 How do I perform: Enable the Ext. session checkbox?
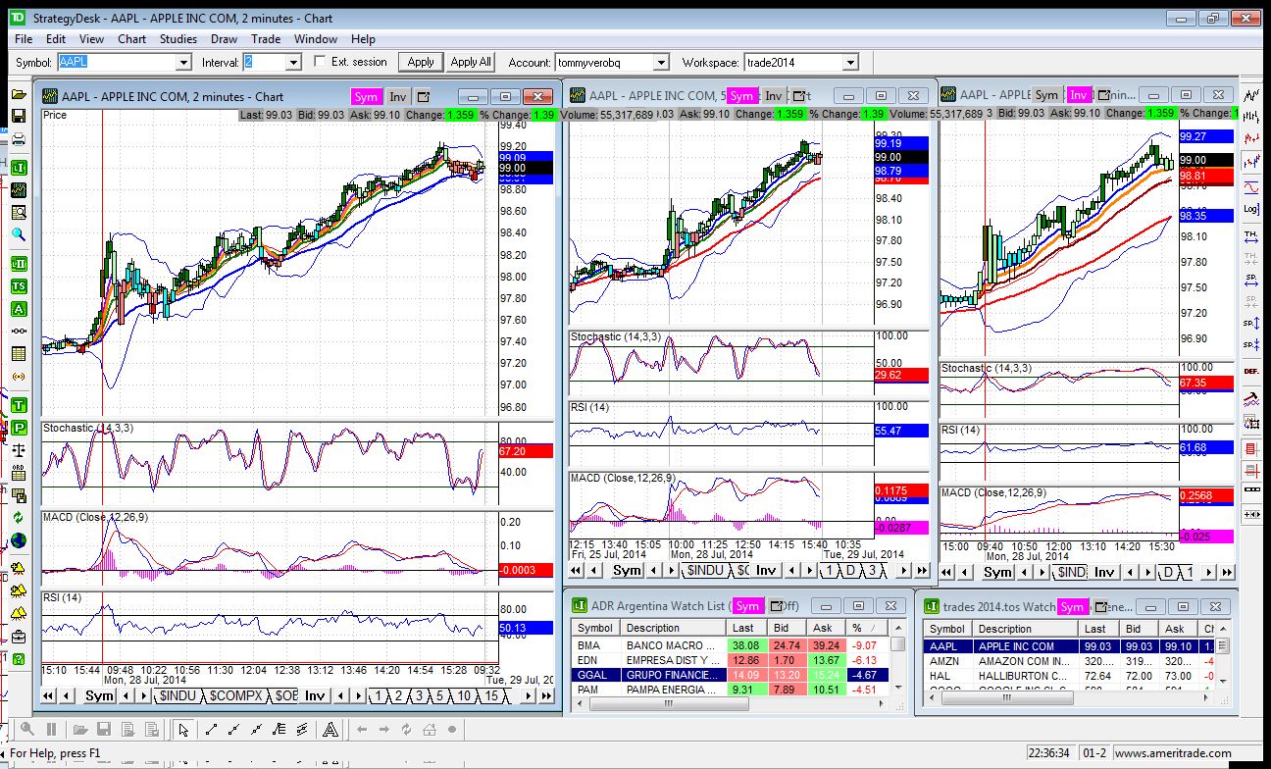(x=320, y=62)
